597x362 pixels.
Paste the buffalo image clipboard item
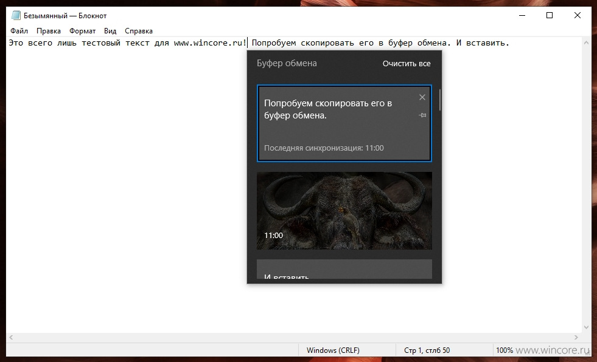click(344, 211)
